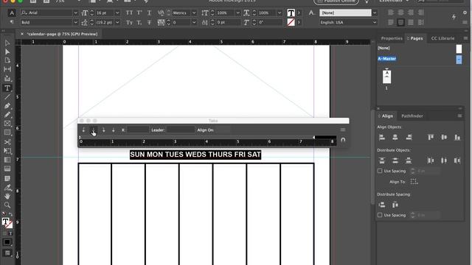
Task: Select the Direct Selection tool
Action: pos(7,52)
